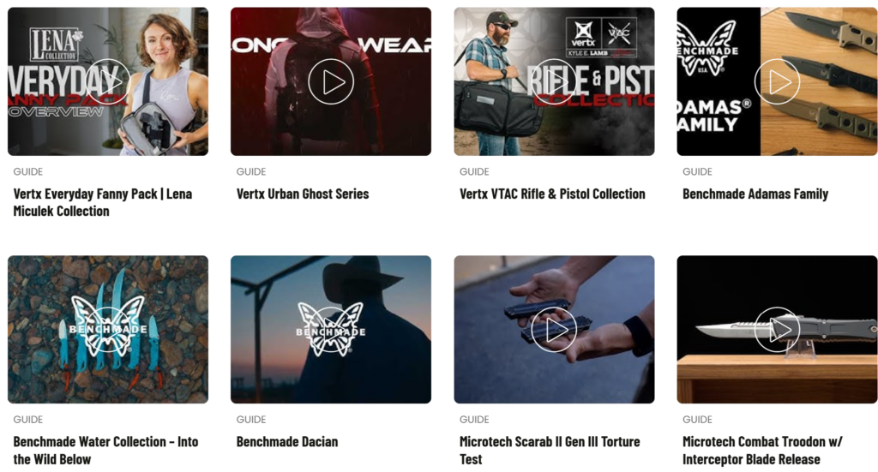Open the Vertx VTAC Rifle & Pistol Collection title

click(552, 194)
